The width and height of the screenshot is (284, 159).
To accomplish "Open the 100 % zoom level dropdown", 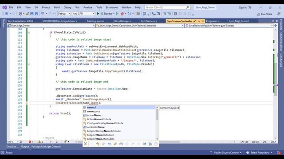I will click(x=13, y=142).
